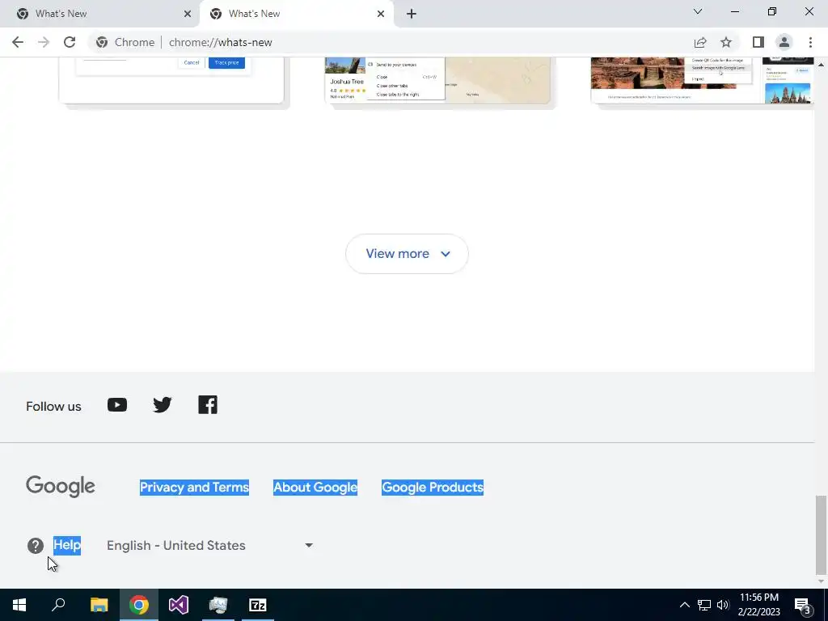Open 7-Zip from the taskbar
Image resolution: width=828 pixels, height=621 pixels.
[x=258, y=605]
